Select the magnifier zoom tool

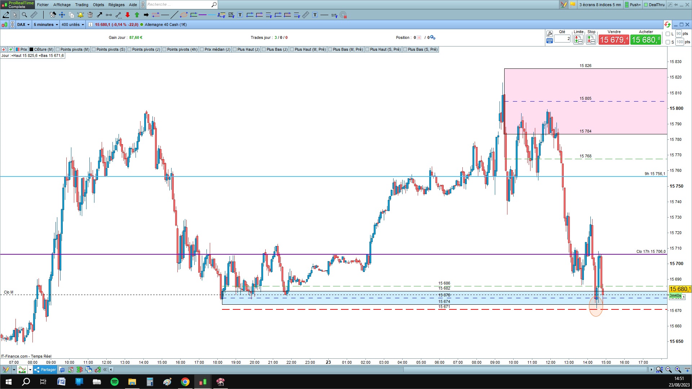pyautogui.click(x=25, y=15)
